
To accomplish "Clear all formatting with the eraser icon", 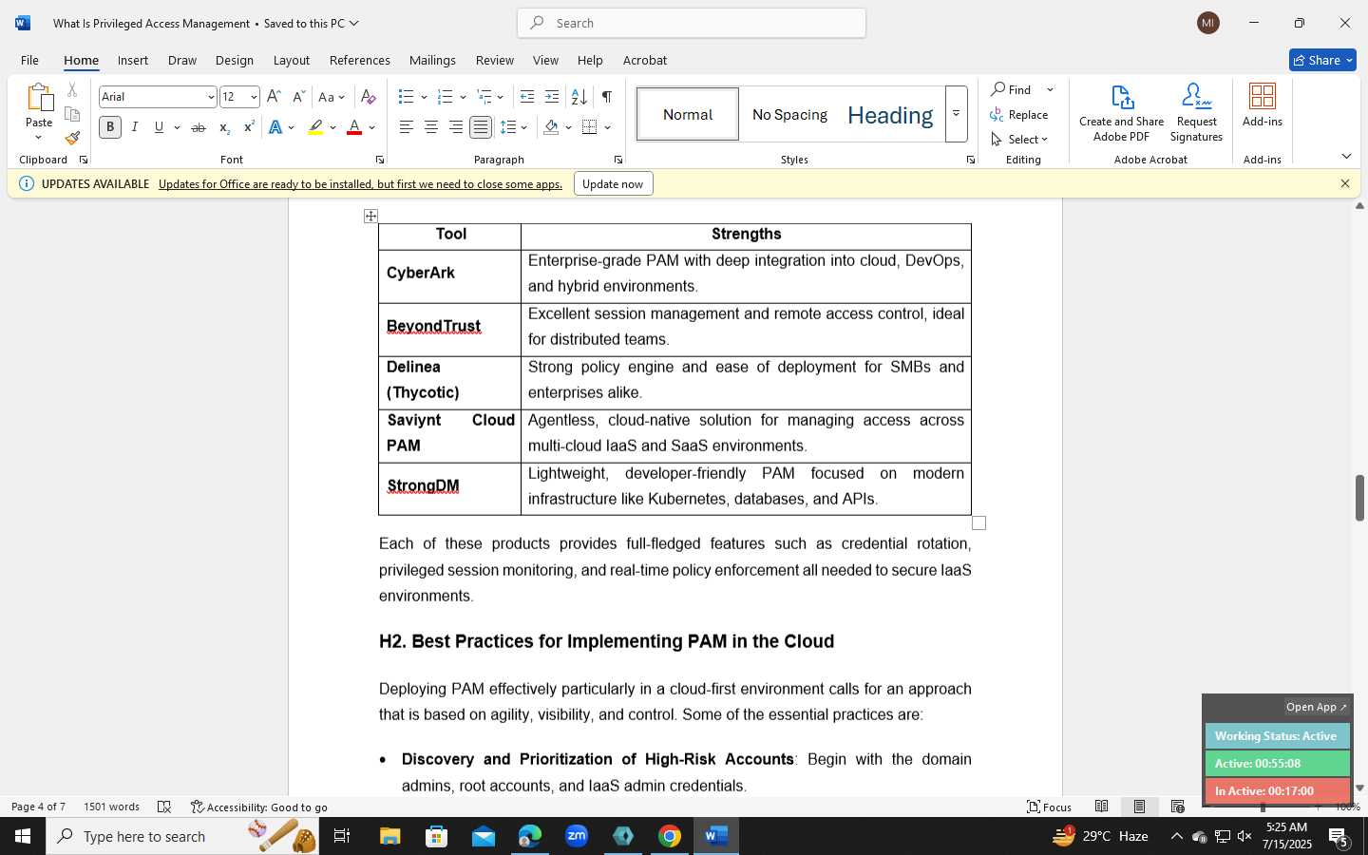I will [x=369, y=97].
